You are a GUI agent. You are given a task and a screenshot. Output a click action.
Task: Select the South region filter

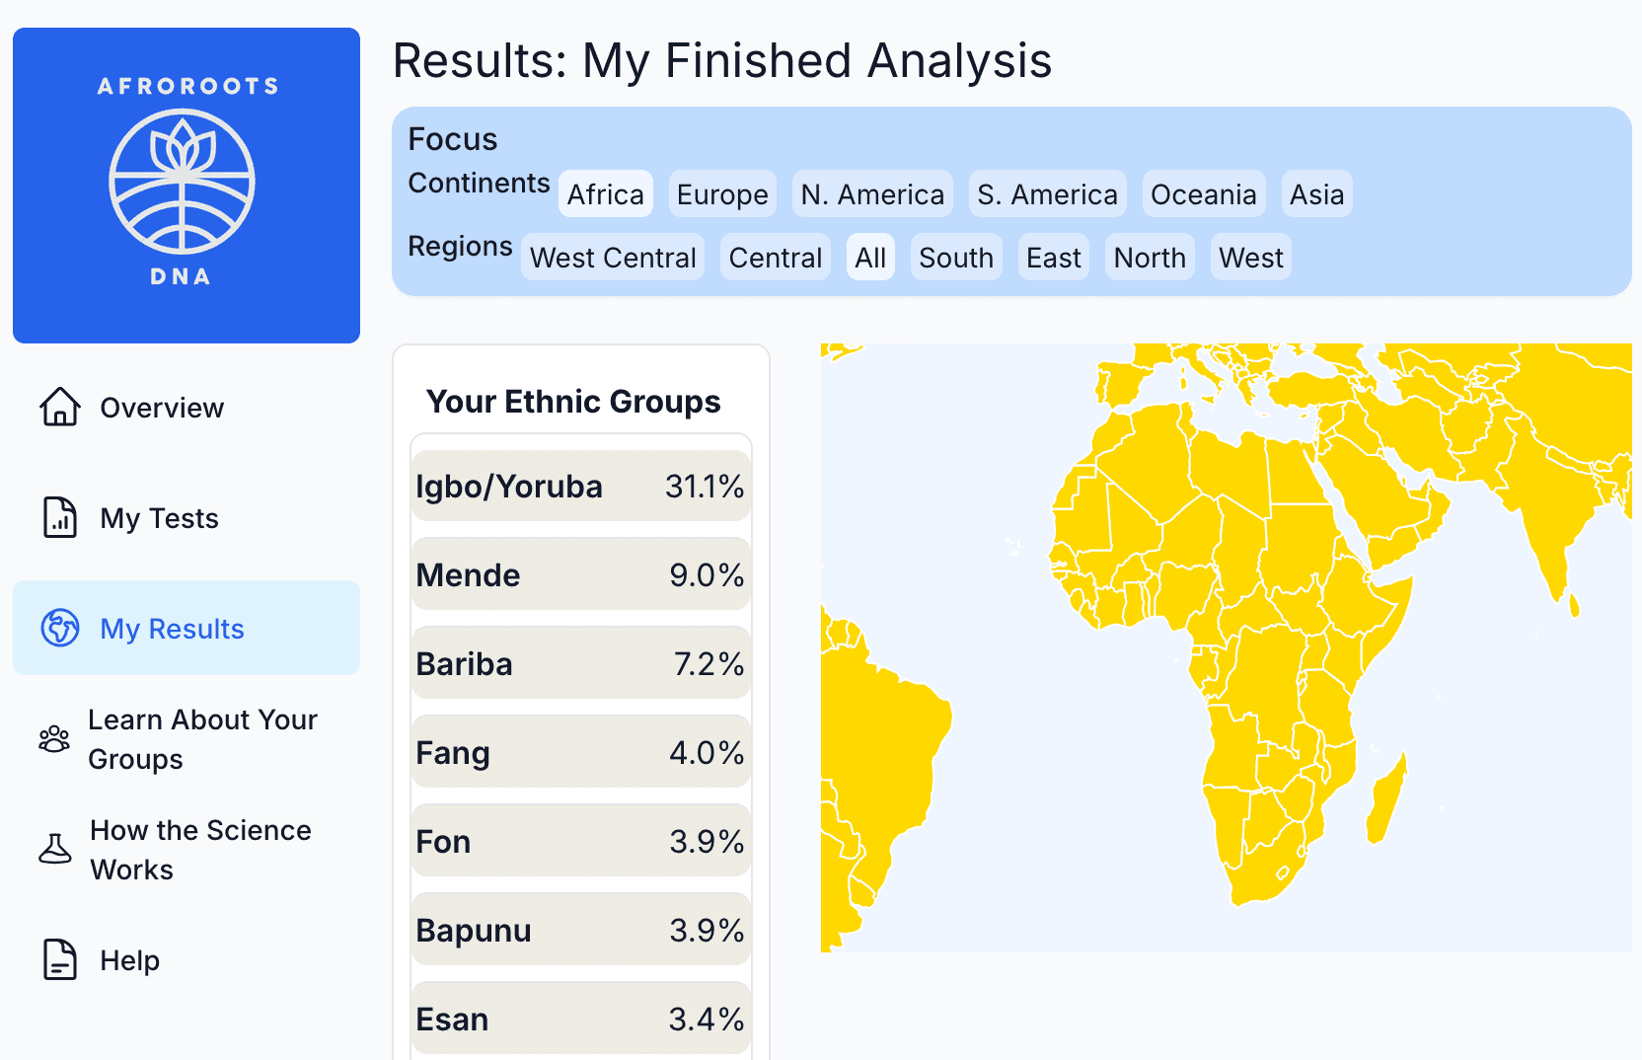pos(954,257)
